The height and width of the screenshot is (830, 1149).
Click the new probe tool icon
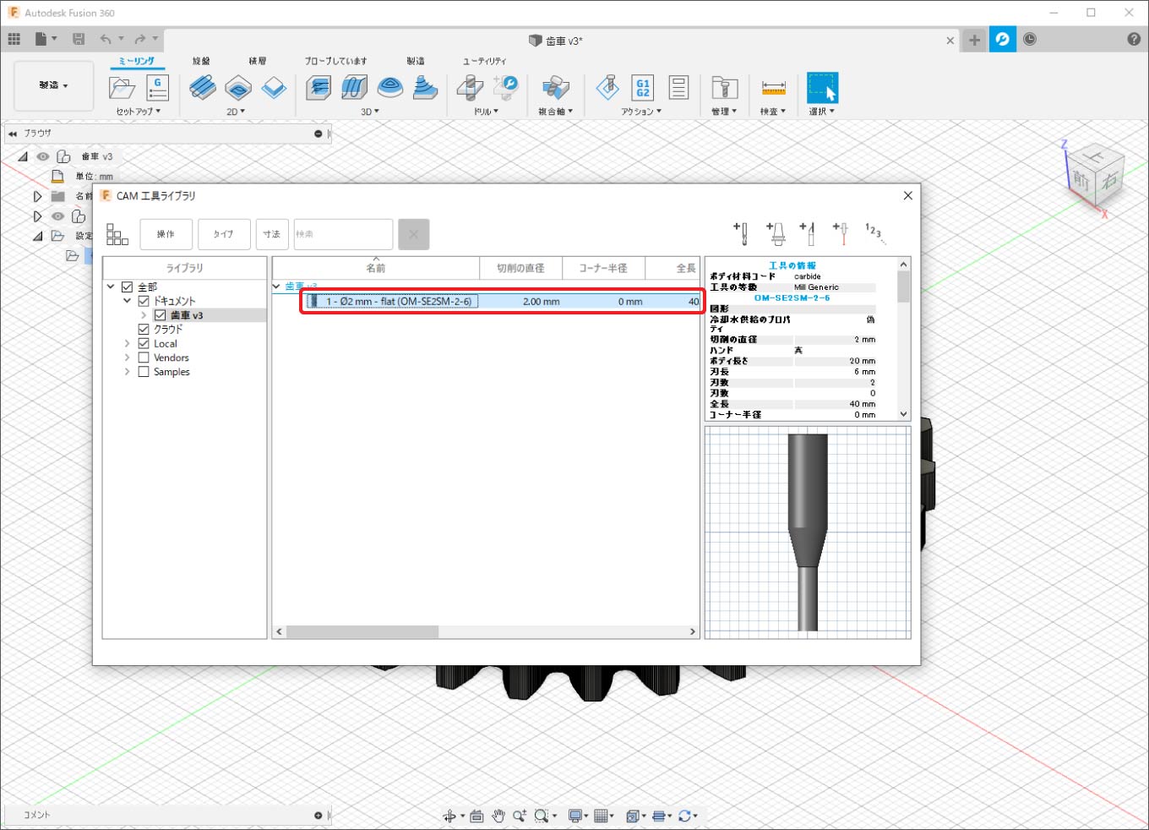click(841, 232)
